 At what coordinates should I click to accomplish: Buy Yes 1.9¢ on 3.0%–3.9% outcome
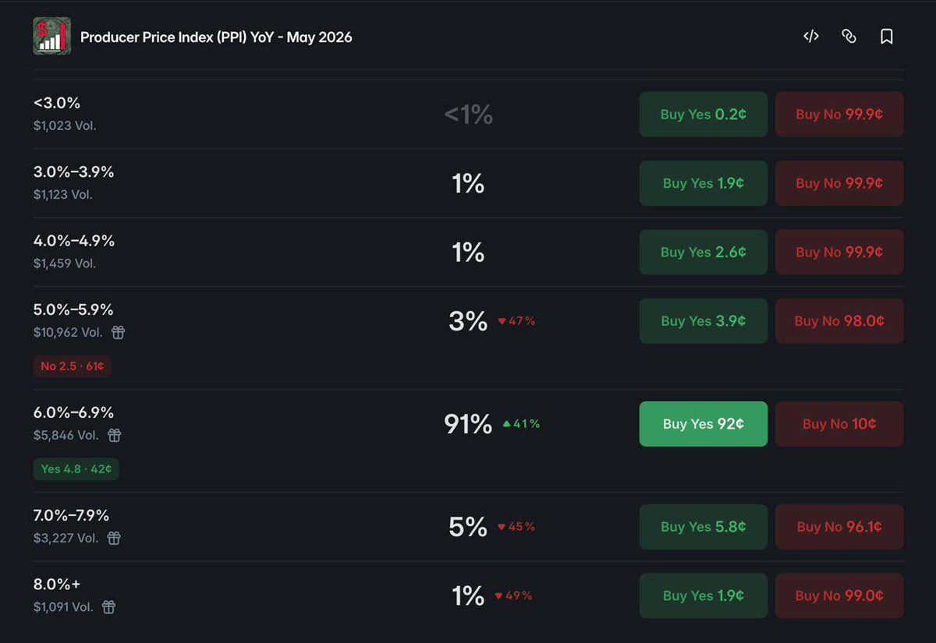tap(704, 183)
